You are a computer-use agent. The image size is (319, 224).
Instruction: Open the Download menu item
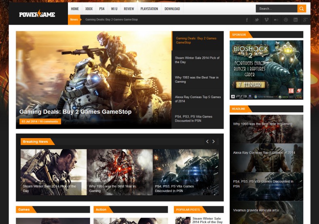172,9
